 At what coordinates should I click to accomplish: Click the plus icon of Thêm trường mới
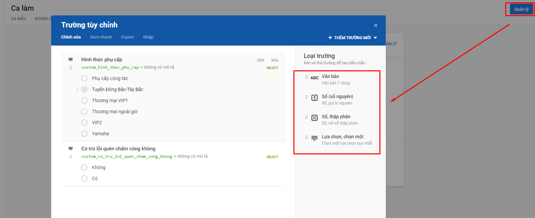(330, 38)
